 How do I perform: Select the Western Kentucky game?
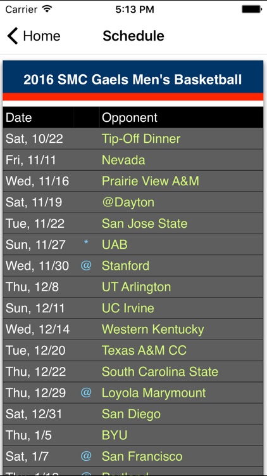pos(153,329)
